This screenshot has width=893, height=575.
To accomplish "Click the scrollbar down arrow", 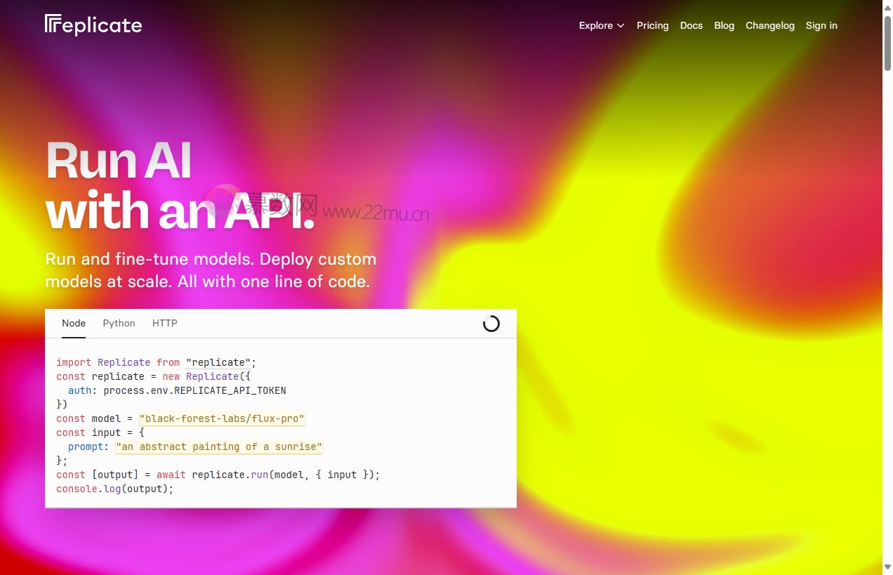I will (x=887, y=568).
